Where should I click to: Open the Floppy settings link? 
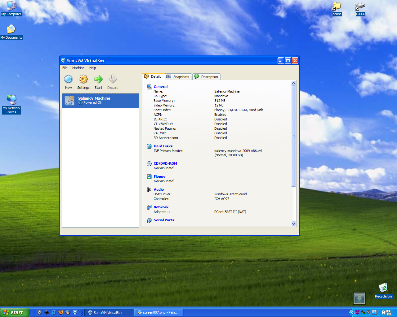click(159, 176)
